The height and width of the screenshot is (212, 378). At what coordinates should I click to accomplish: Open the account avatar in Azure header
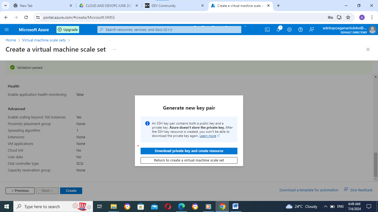click(x=372, y=30)
